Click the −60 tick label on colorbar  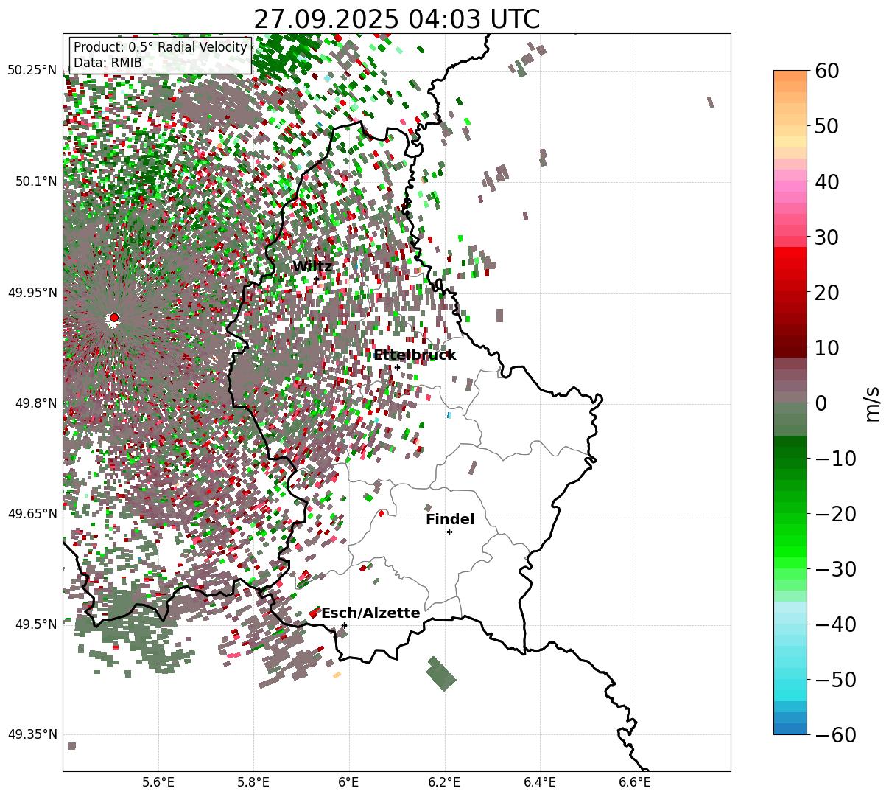(835, 734)
